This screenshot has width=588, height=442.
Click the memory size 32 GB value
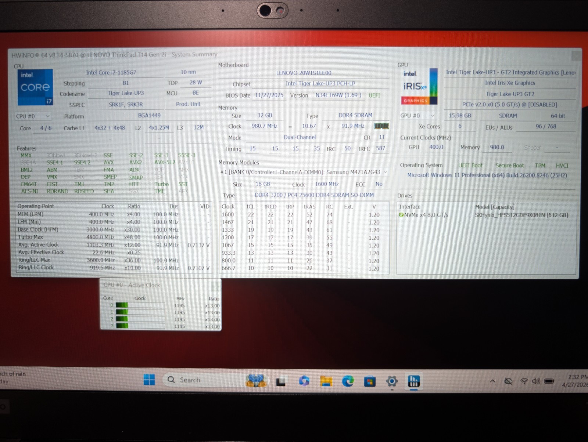coord(265,115)
